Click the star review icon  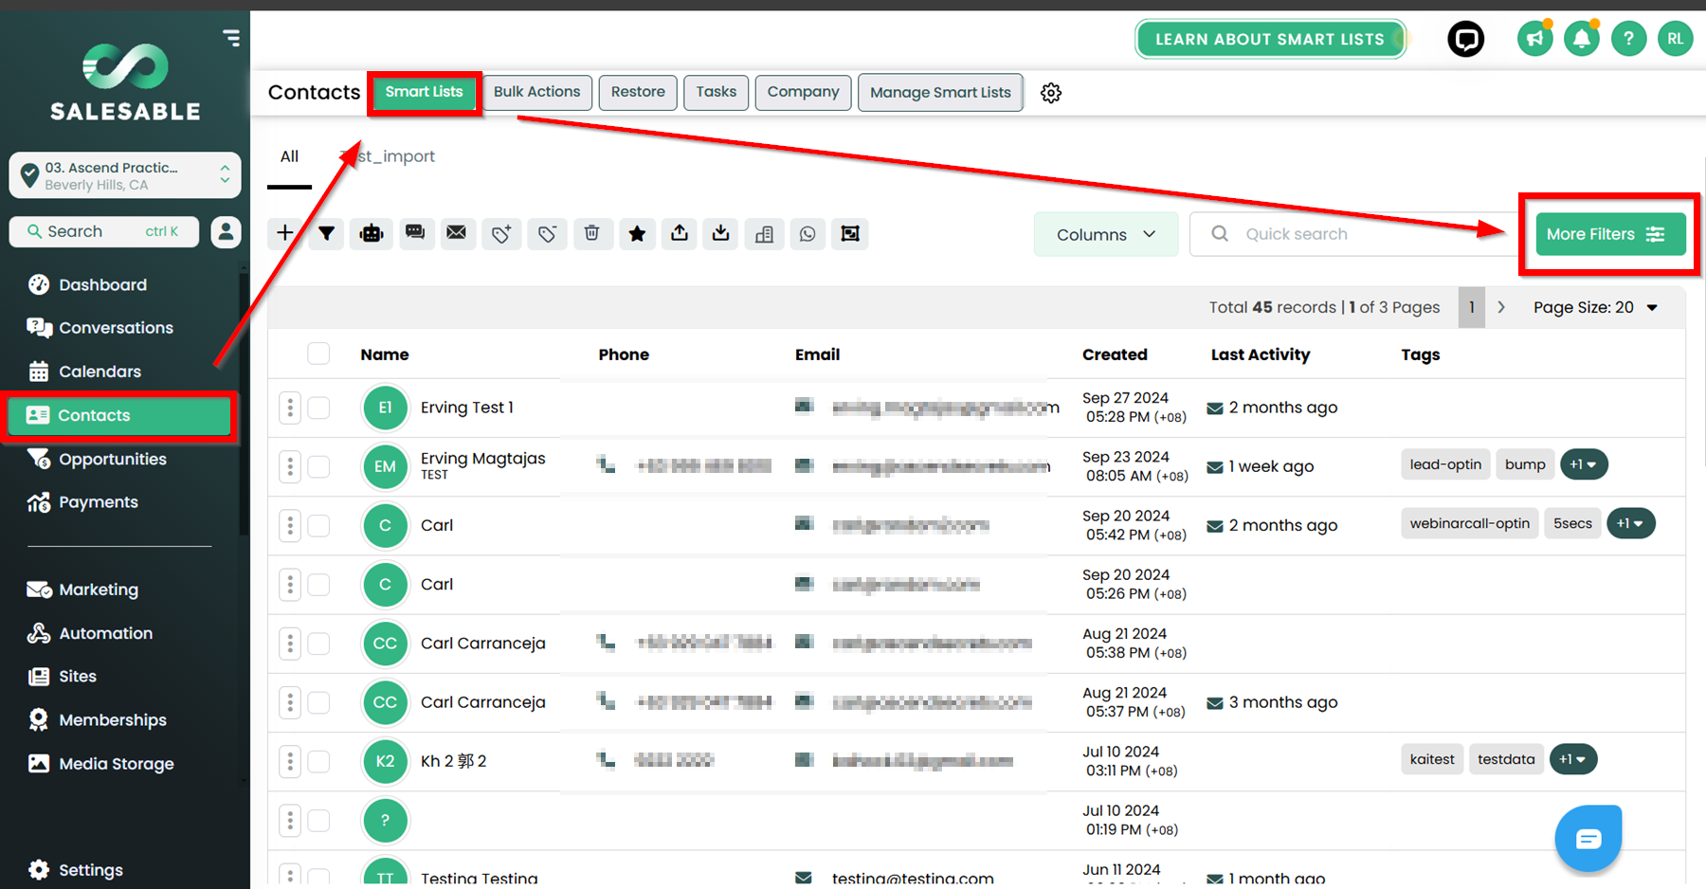coord(638,233)
